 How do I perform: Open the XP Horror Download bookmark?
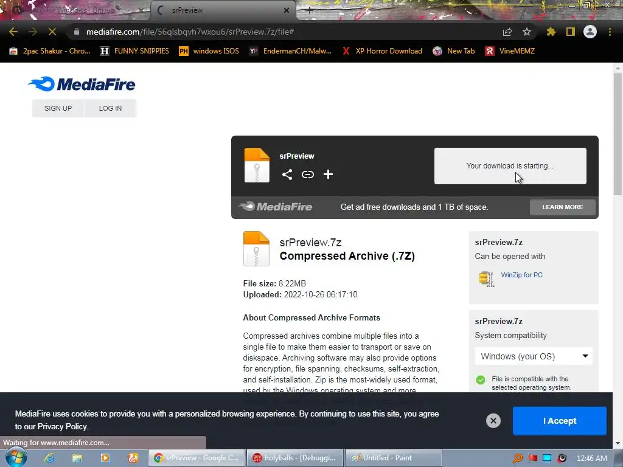[x=382, y=51]
